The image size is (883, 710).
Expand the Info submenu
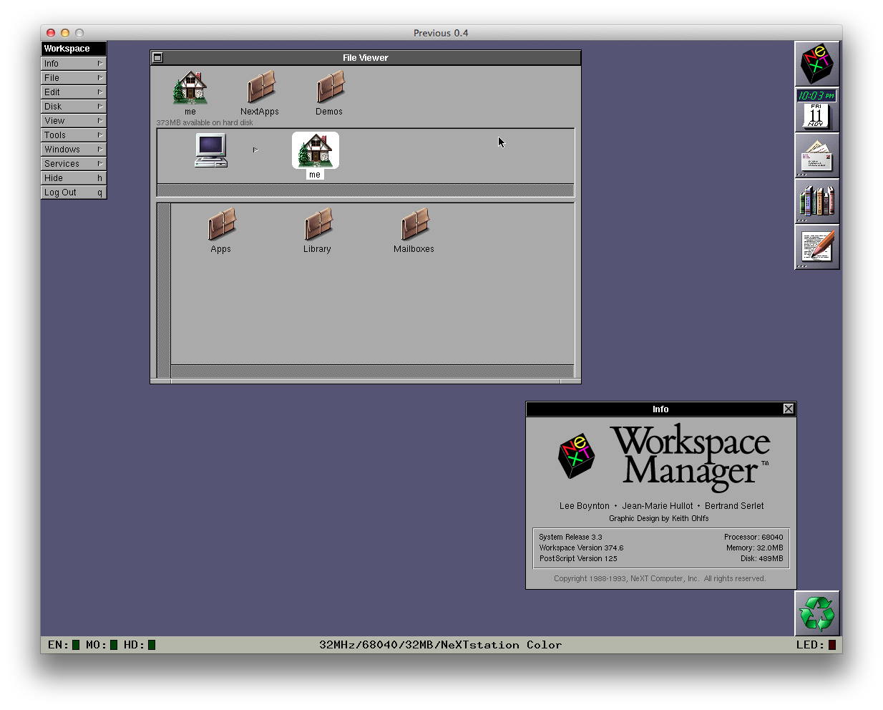click(74, 63)
